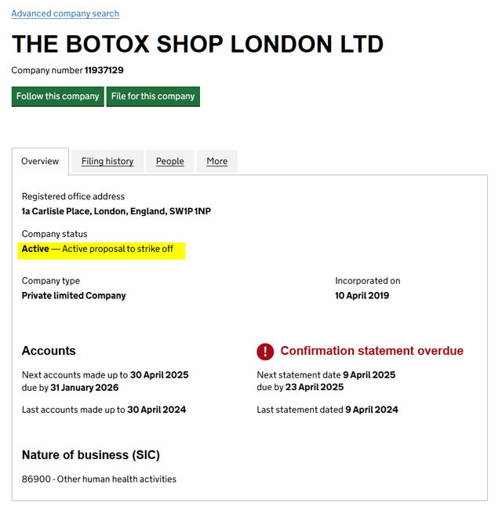Click the red exclamation warning icon
This screenshot has width=502, height=518.
click(265, 351)
